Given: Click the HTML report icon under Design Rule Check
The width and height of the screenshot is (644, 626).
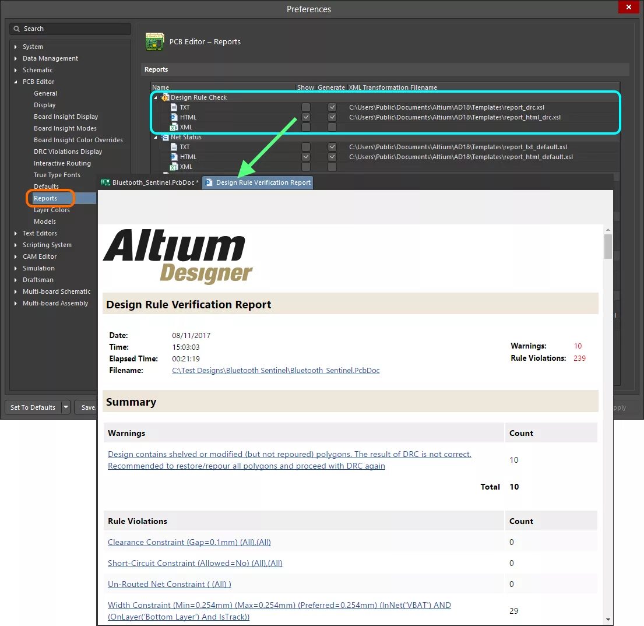Looking at the screenshot, I should point(173,117).
